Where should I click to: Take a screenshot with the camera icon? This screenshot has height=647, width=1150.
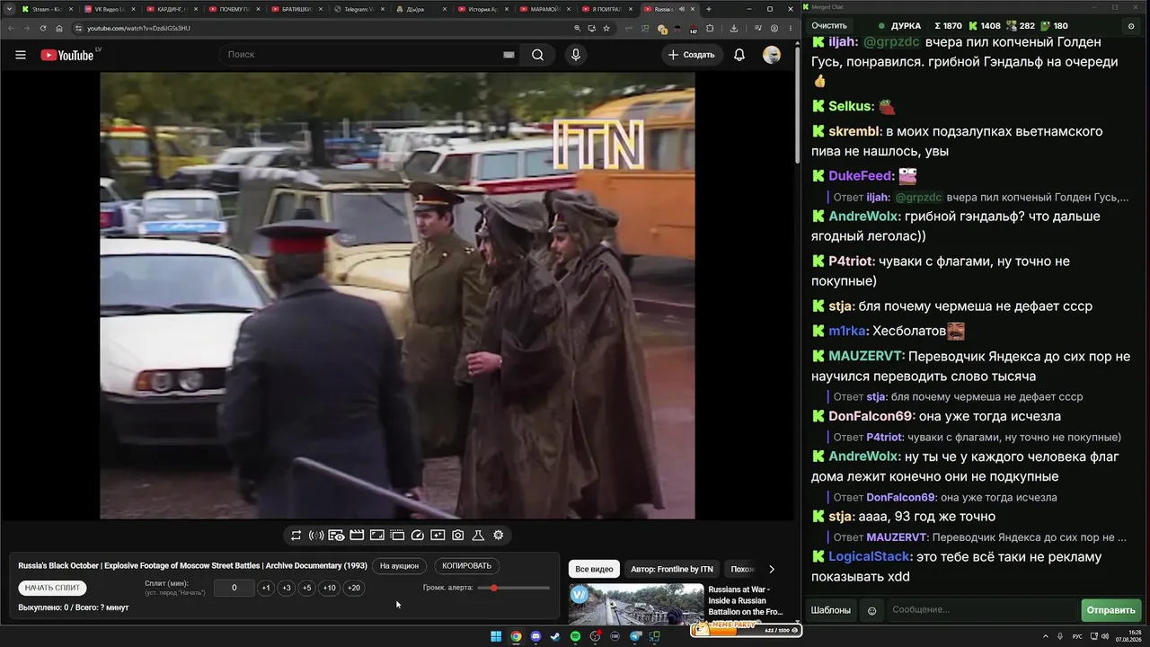coord(457,535)
